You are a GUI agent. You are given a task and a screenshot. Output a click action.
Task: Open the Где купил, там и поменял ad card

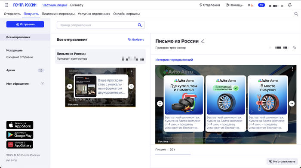point(184,104)
